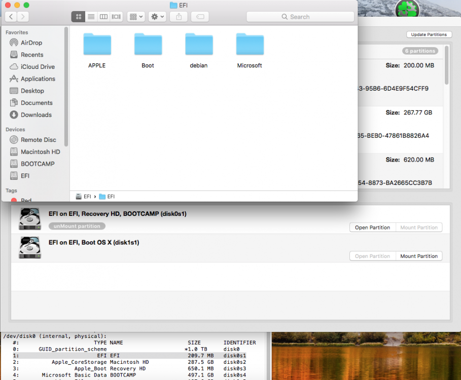Select Remote Disc under Devices
This screenshot has width=461, height=380.
(38, 140)
